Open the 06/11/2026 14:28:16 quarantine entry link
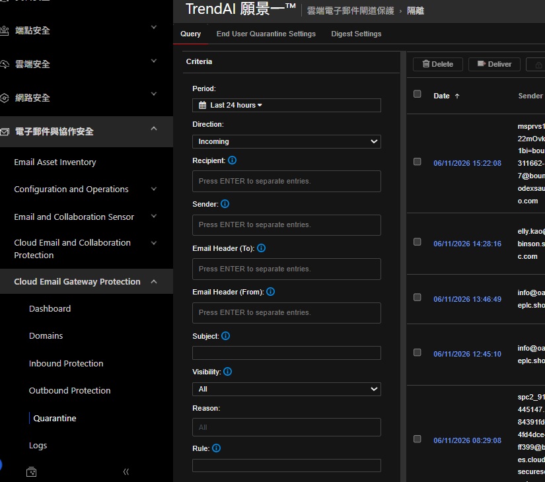Viewport: 545px width, 482px height. pos(467,244)
